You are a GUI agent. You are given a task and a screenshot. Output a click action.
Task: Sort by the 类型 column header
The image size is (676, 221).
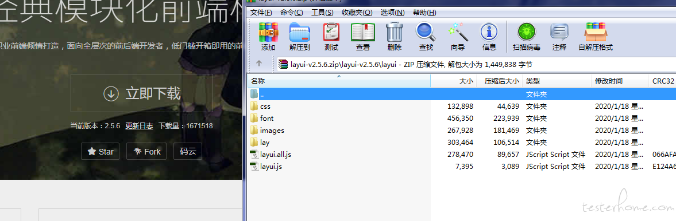tap(557, 81)
